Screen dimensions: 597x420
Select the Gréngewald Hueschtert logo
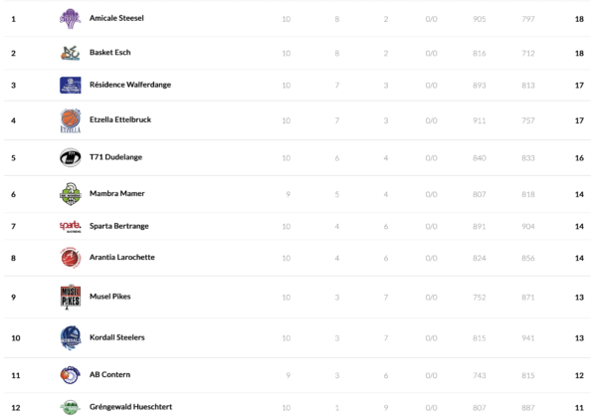click(x=70, y=407)
